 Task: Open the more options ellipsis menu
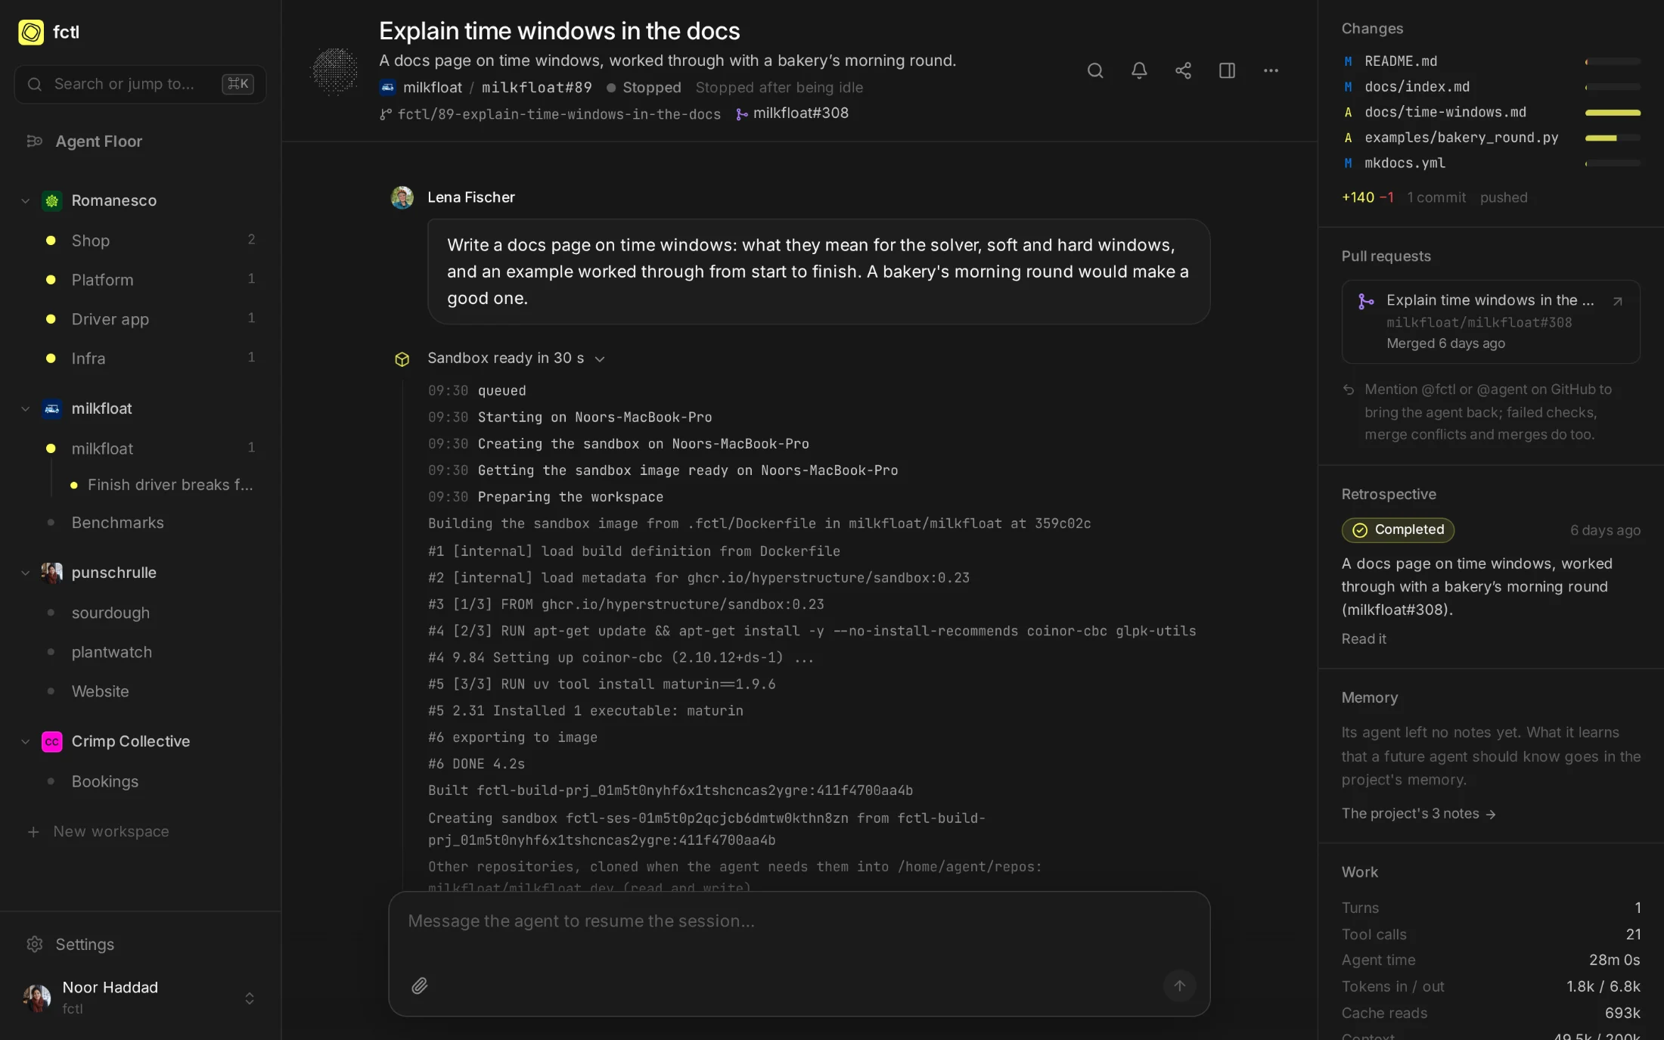click(1271, 70)
